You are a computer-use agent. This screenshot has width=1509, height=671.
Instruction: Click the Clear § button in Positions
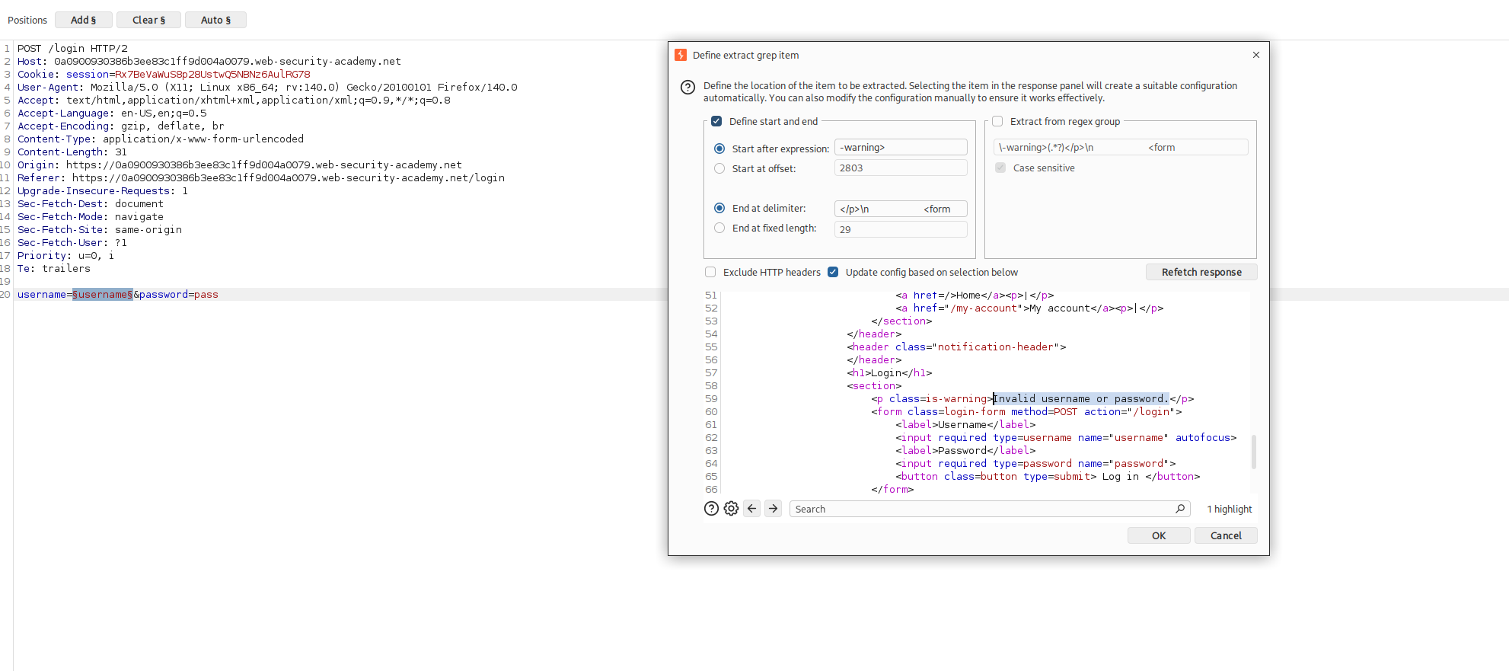point(148,20)
